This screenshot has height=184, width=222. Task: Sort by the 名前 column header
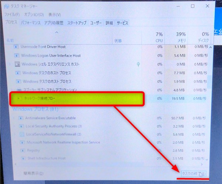click(x=10, y=41)
